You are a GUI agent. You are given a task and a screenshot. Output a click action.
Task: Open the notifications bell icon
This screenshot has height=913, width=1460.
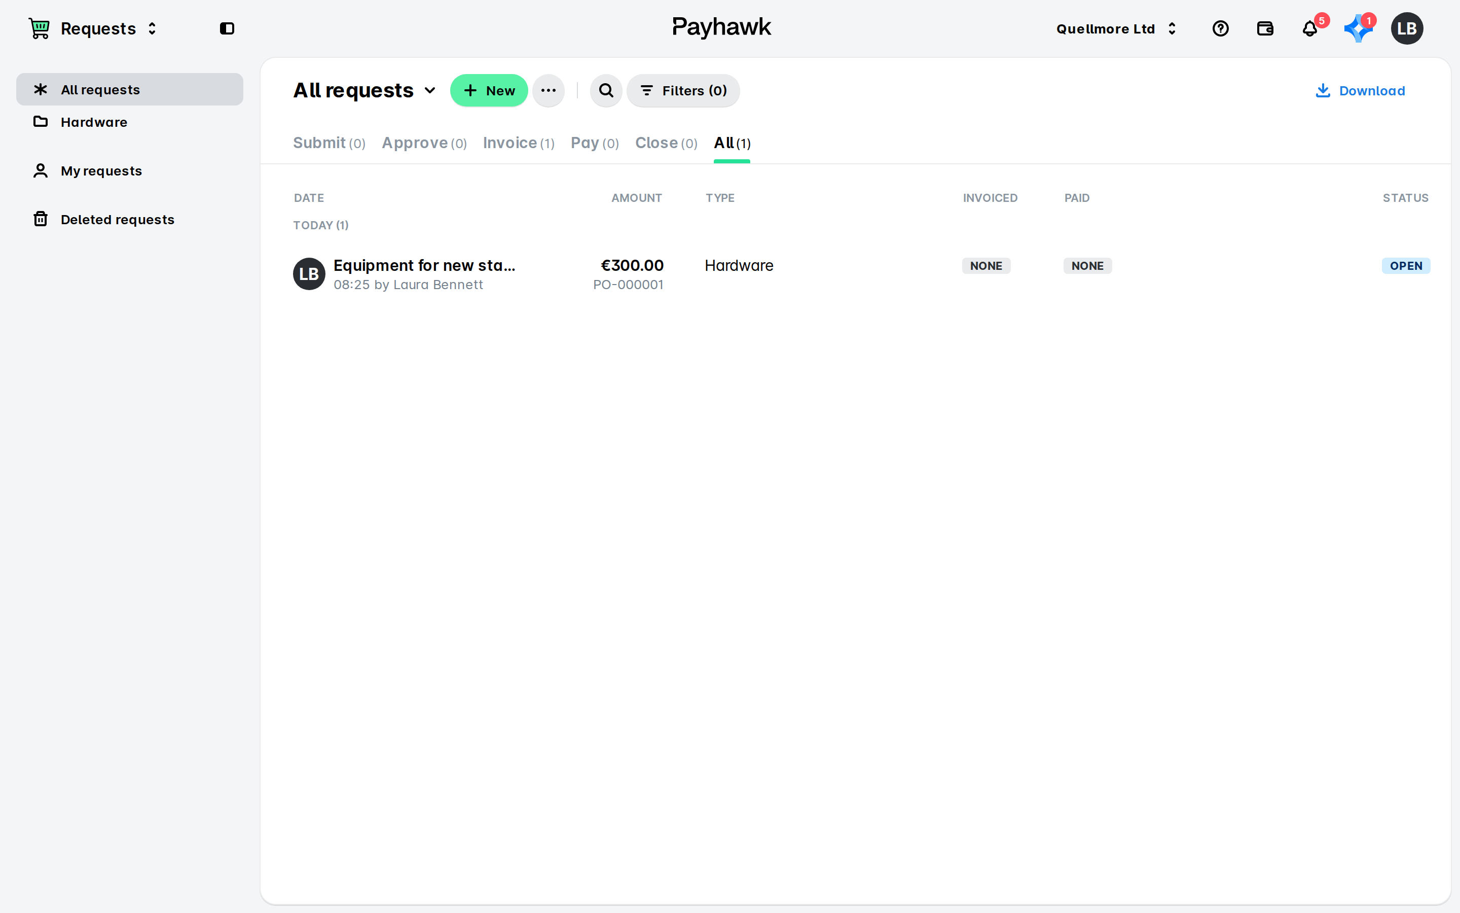[1310, 29]
